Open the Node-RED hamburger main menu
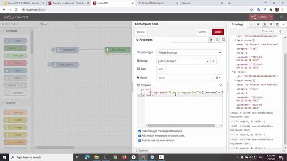This screenshot has width=287, height=161. click(282, 17)
